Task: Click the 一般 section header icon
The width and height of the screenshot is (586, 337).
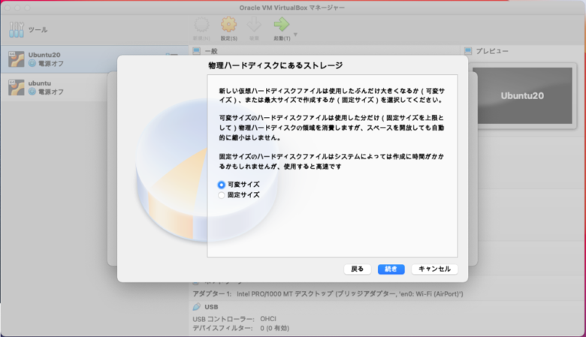Action: [197, 51]
